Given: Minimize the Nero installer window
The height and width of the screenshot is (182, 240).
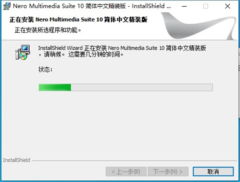Looking at the screenshot, I should 184,6.
